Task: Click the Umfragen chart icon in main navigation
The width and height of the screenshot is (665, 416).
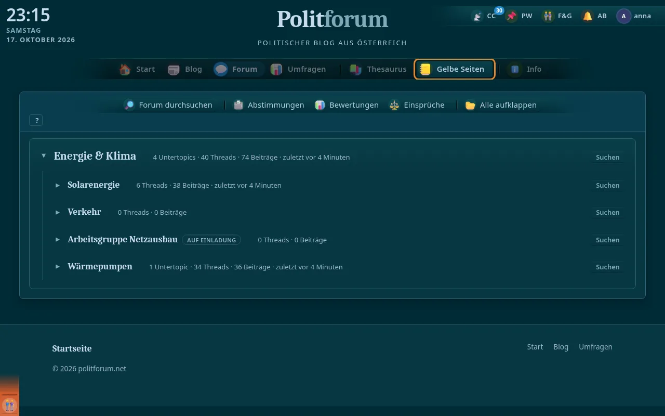Action: [x=276, y=69]
